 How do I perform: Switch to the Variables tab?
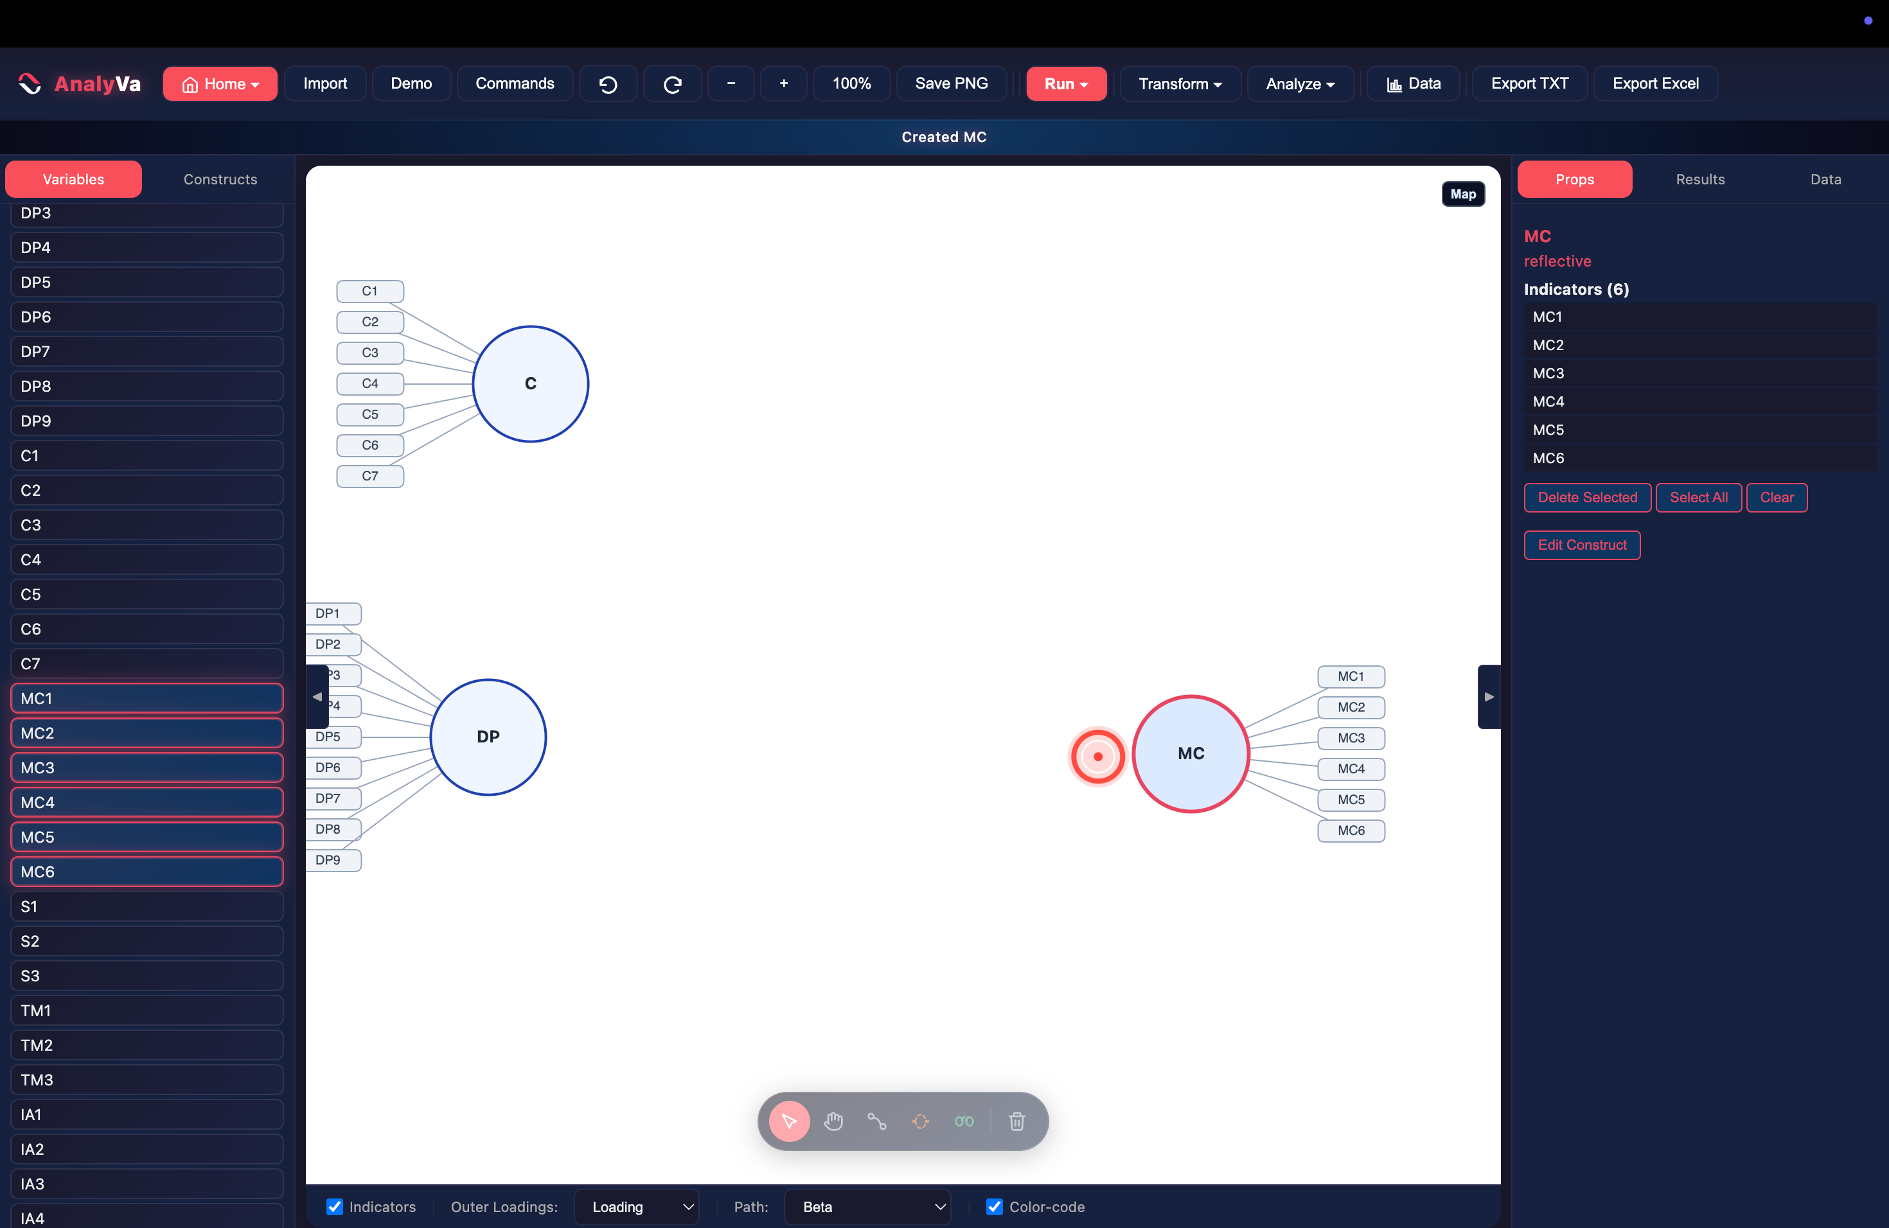(73, 179)
